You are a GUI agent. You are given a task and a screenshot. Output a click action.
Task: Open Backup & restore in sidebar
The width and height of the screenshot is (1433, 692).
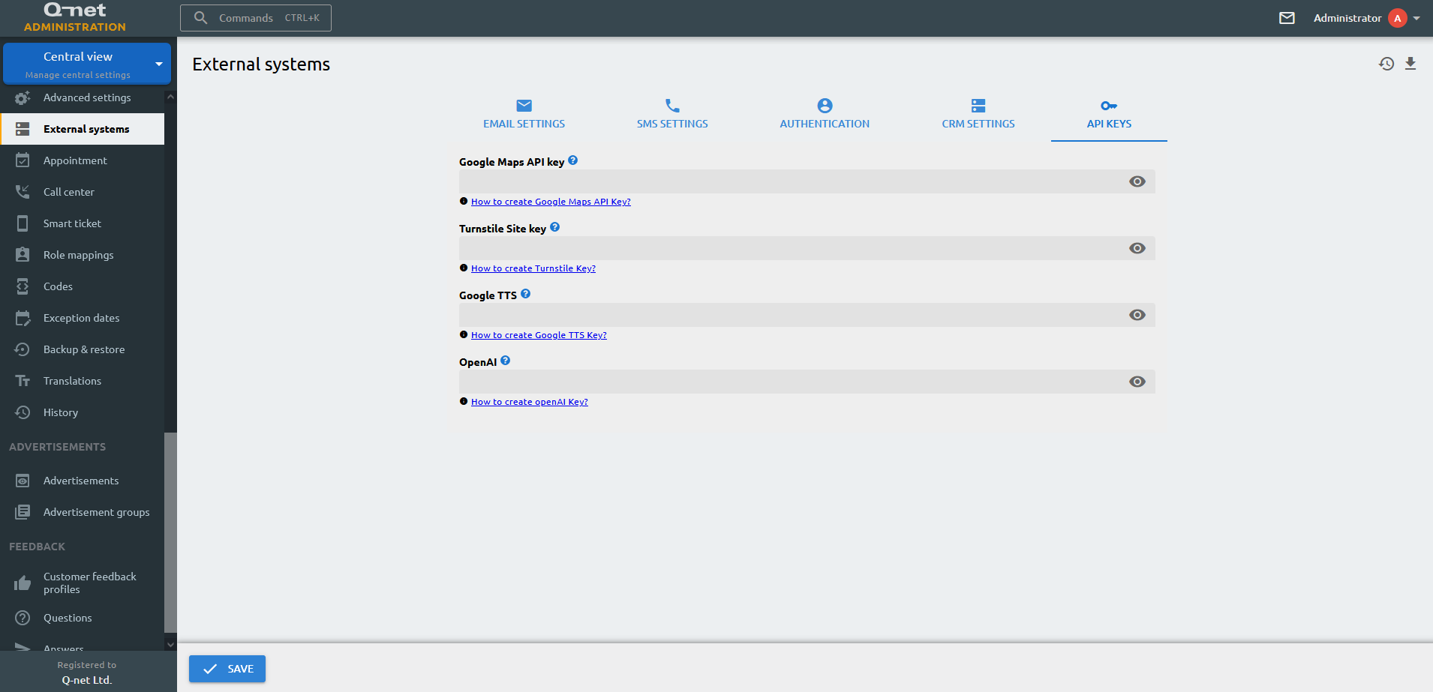[83, 349]
